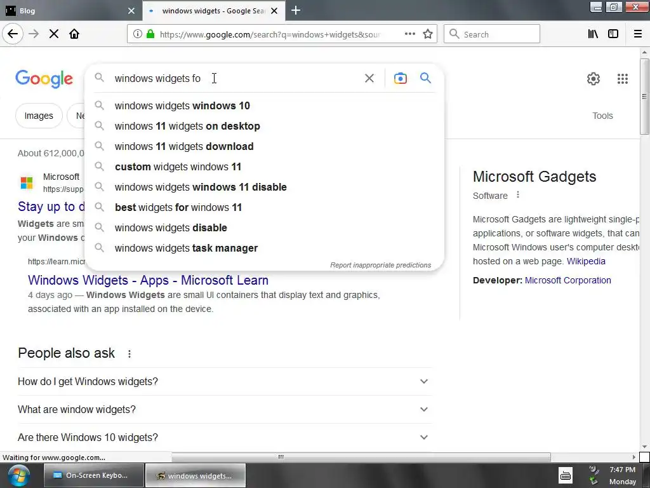Screen dimensions: 650x488
Task: Click the Microsoft logo favicon in results
Action: point(27,182)
